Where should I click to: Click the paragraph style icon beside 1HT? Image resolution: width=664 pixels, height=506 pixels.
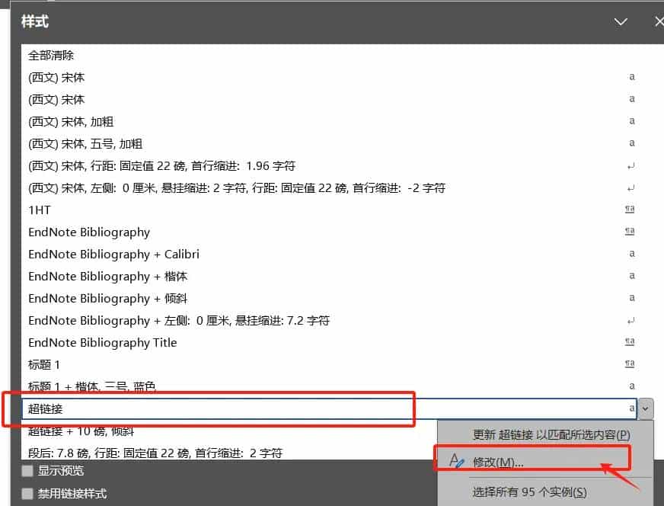click(x=630, y=210)
